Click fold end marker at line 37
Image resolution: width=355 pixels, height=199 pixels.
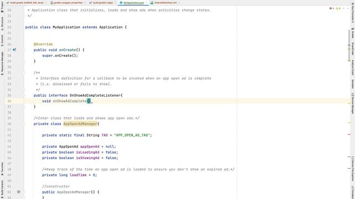24,107
